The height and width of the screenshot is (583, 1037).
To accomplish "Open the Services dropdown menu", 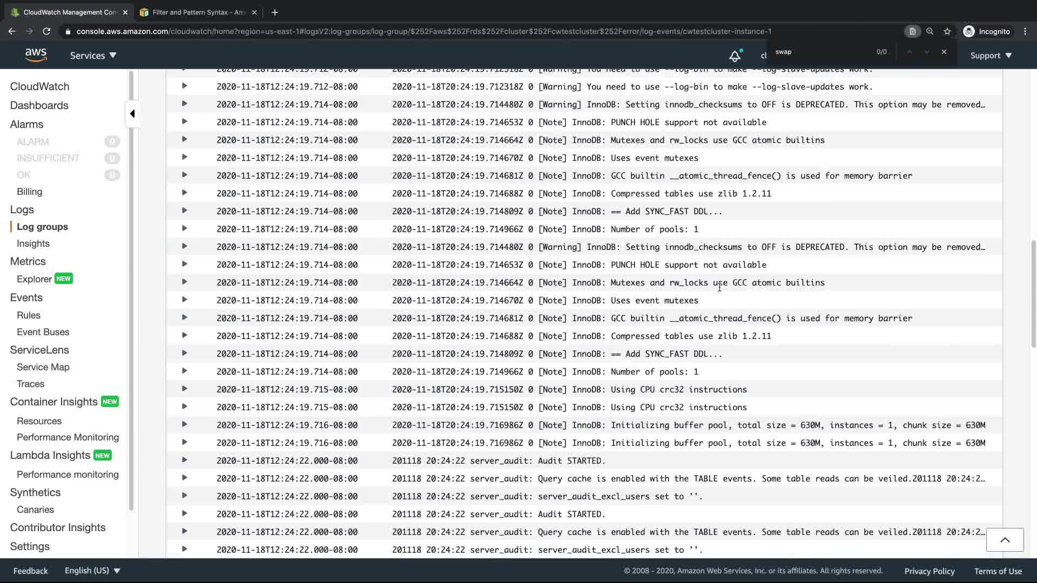I will coord(93,56).
